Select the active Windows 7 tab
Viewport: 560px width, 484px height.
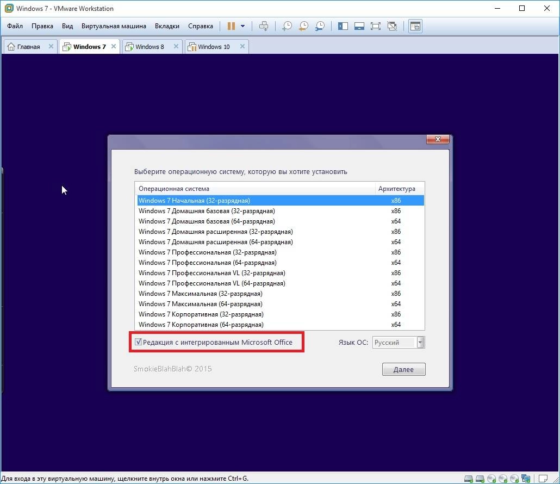tap(89, 47)
